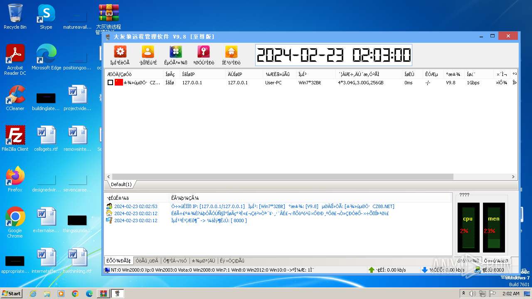Click the right arrow of host list scrollbar
This screenshot has width=532, height=299.
click(514, 177)
